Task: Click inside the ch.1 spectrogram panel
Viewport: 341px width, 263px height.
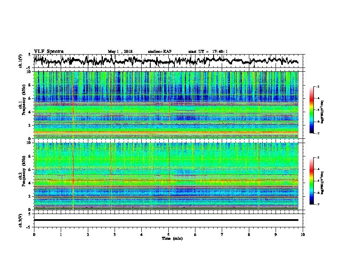Action: 166,105
